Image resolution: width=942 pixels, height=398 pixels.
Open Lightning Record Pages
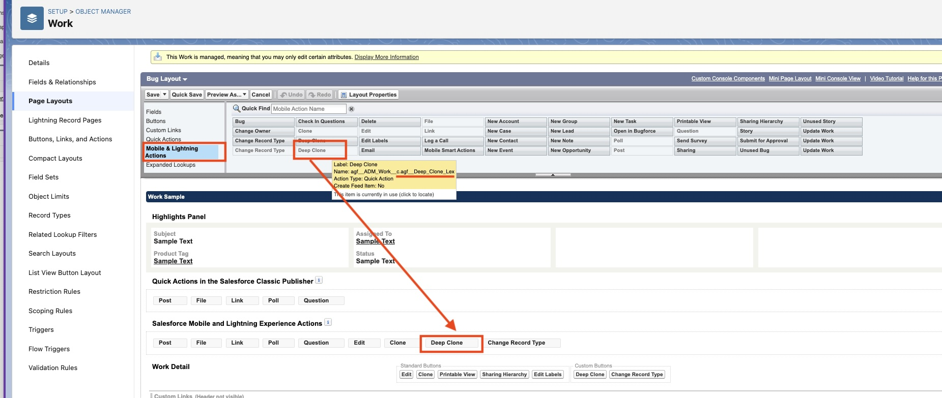click(65, 120)
